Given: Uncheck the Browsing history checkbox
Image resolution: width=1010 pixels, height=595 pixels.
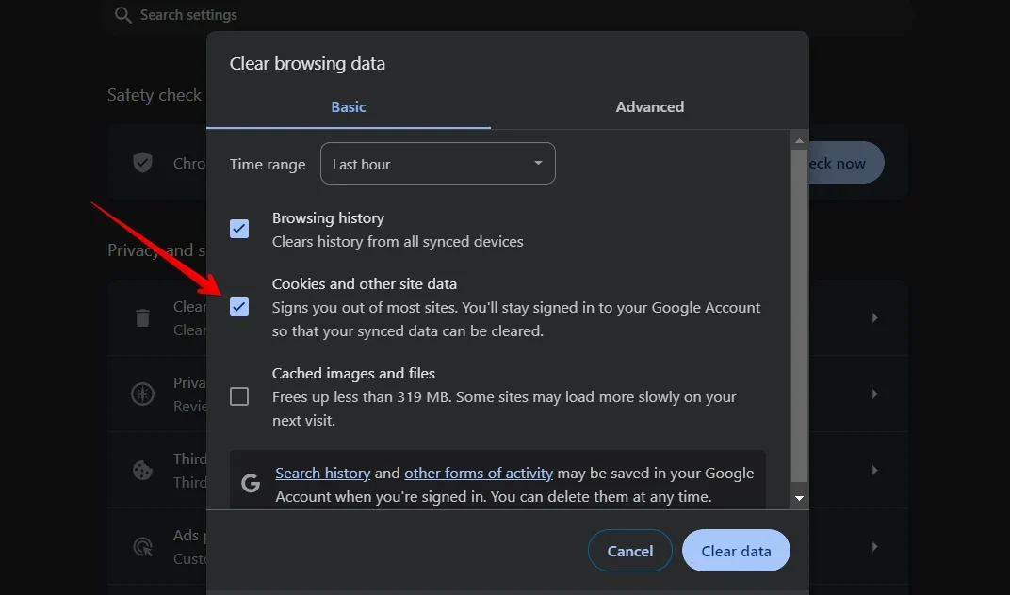Looking at the screenshot, I should [239, 229].
